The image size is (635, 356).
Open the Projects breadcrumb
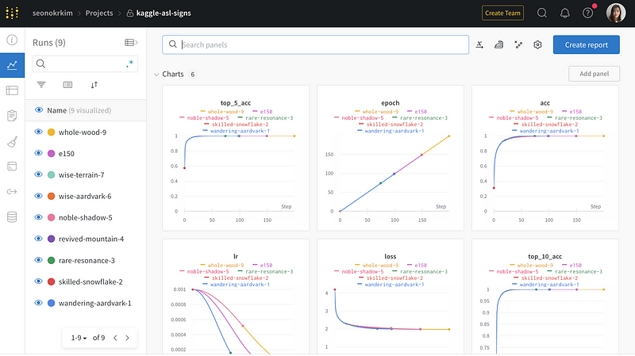pos(99,13)
